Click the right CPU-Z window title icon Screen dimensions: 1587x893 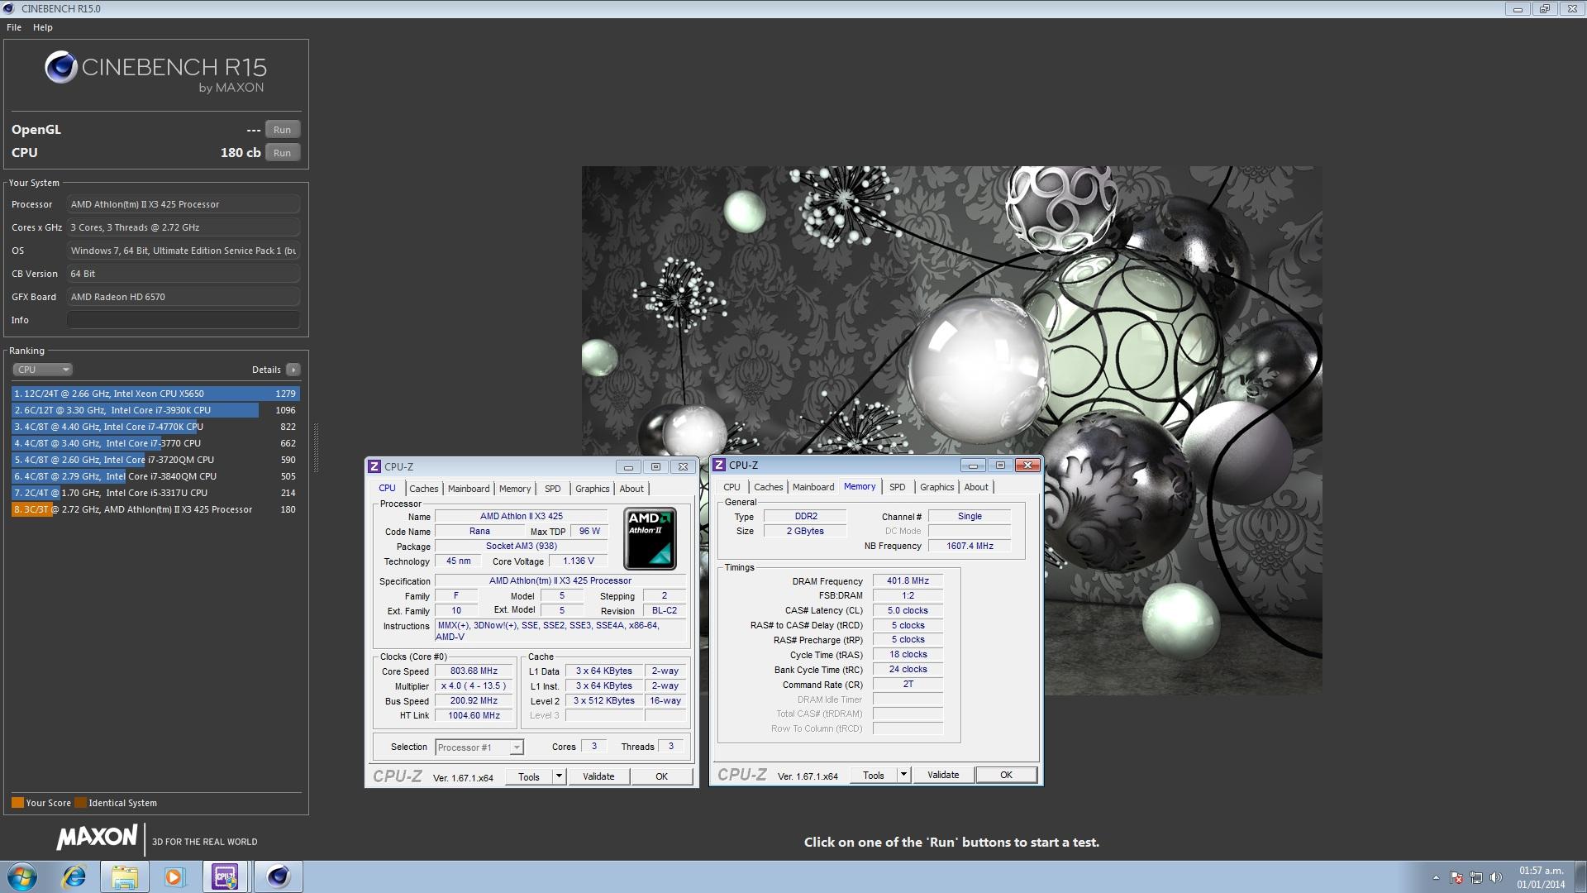(x=719, y=465)
